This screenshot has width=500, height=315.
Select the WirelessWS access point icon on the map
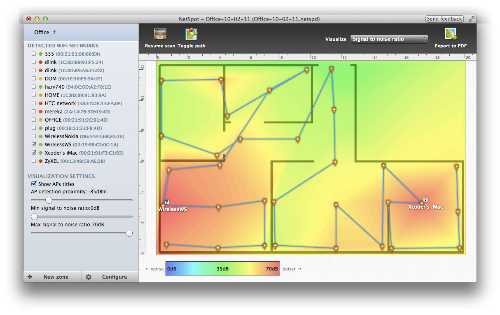[x=166, y=202]
